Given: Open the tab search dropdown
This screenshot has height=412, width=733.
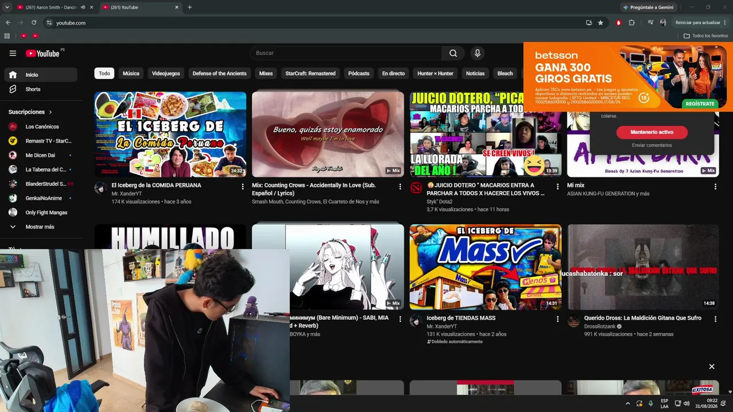Looking at the screenshot, I should 7,7.
